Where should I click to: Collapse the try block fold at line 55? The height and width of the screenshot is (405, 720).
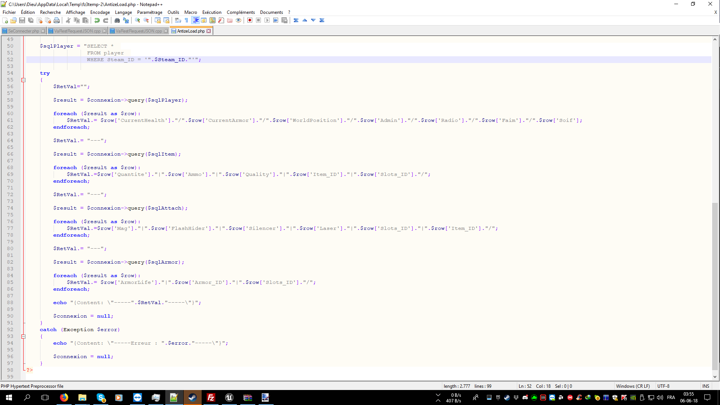[23, 80]
